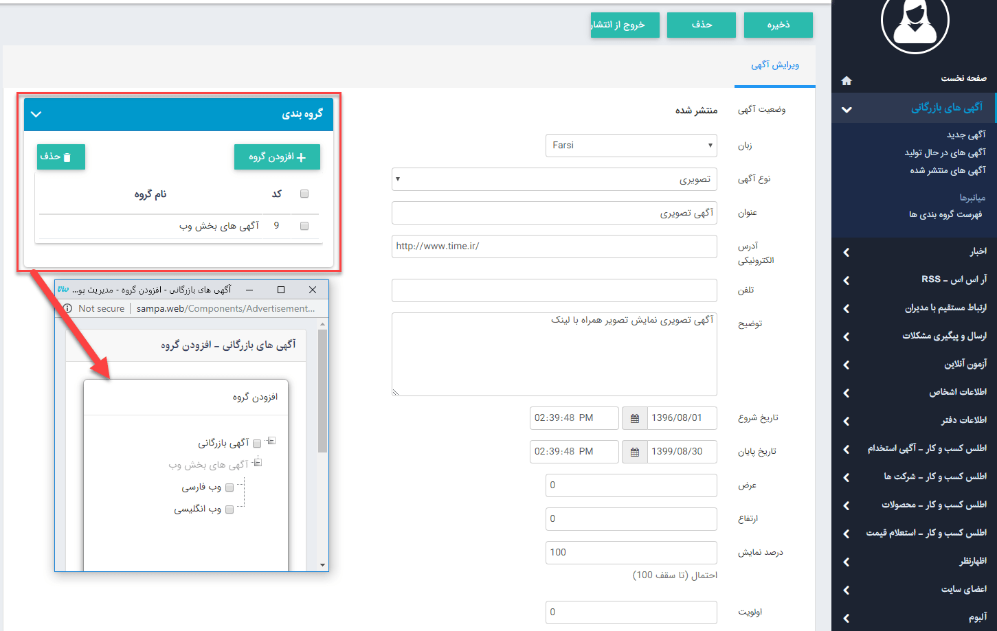Collapse the گروه بندی panel via its chevron
This screenshot has height=631, width=997.
click(36, 114)
